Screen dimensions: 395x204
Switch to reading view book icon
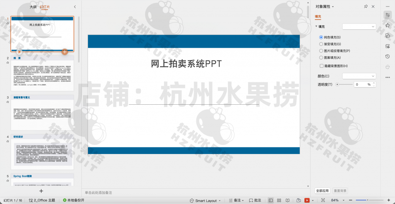287,200
